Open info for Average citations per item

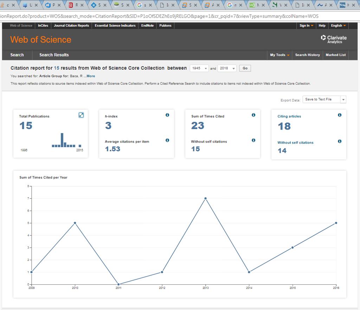pyautogui.click(x=167, y=140)
